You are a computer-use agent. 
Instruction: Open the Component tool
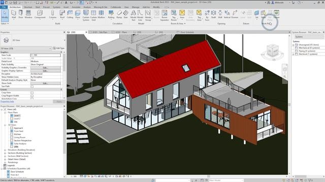(x=40, y=15)
